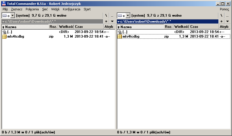Open directory hotlist asterisk in left panel
232x136 pixels.
click(106, 22)
